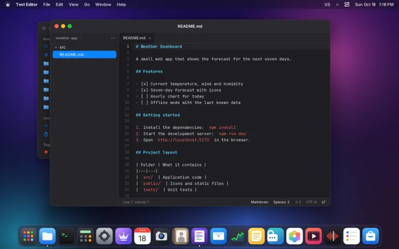Launch Calculator from the dock
The width and height of the screenshot is (399, 249).
[x=85, y=236]
